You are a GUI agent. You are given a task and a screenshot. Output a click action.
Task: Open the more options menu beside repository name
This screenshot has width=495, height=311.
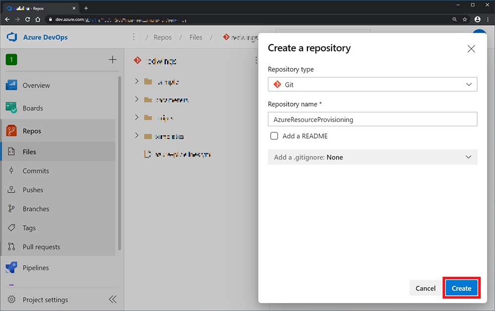(x=256, y=60)
